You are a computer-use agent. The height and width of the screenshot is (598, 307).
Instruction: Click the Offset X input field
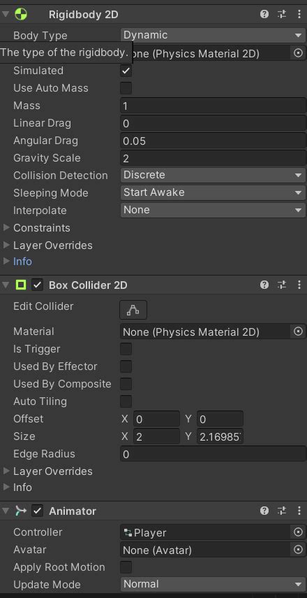(156, 419)
